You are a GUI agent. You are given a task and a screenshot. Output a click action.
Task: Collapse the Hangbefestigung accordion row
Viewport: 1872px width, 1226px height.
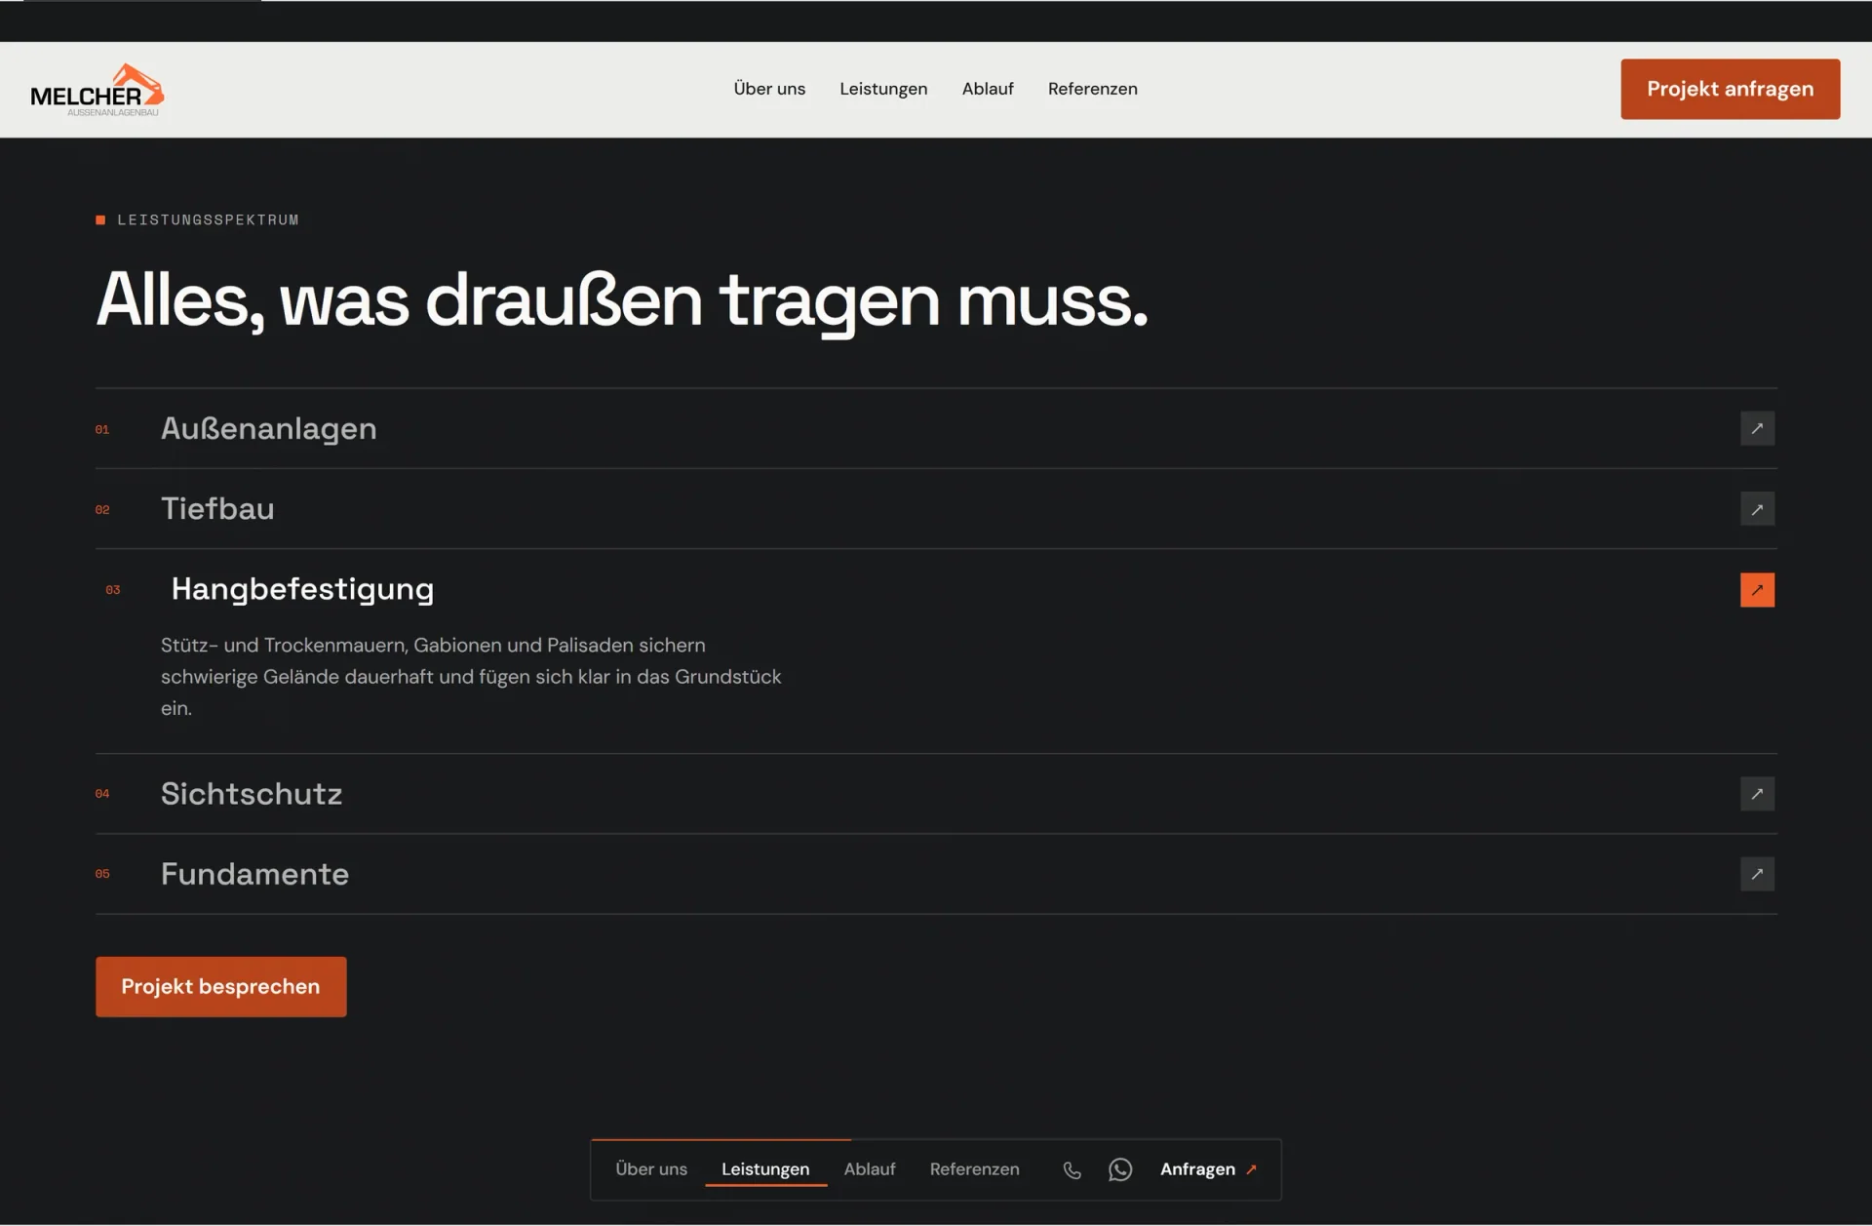936,589
